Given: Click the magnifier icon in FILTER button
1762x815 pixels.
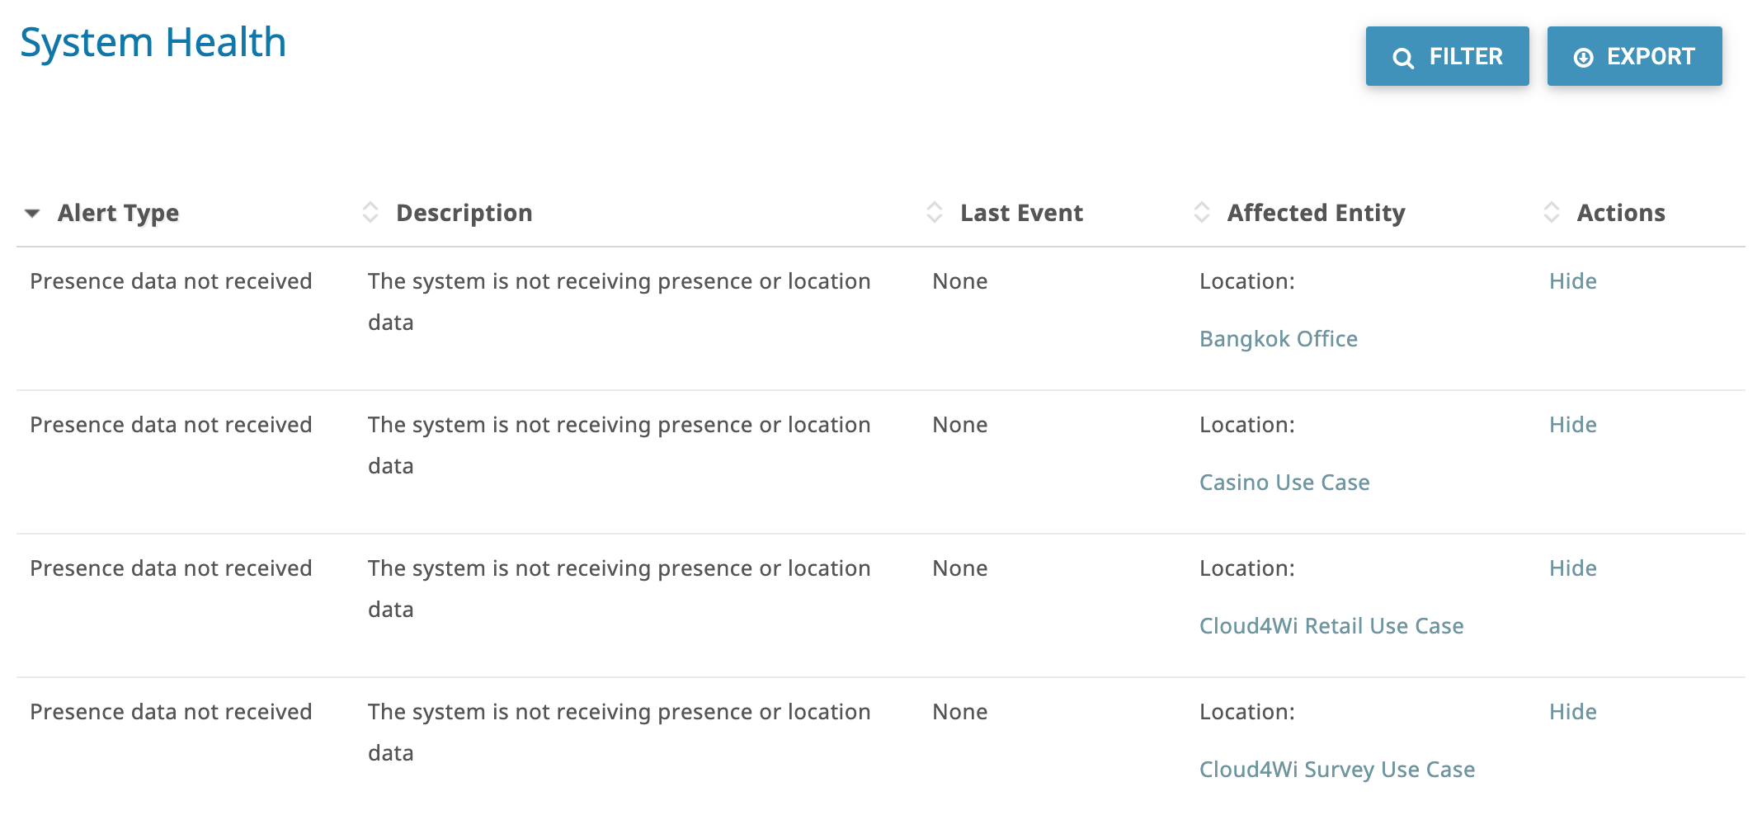Looking at the screenshot, I should [x=1403, y=58].
